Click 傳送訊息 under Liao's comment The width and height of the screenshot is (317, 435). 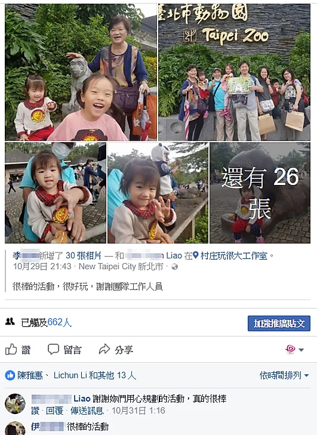tap(87, 411)
